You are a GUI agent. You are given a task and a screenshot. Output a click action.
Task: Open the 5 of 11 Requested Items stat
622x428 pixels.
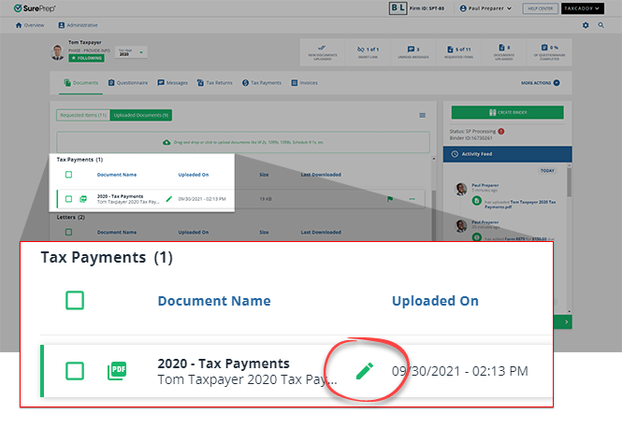click(458, 52)
